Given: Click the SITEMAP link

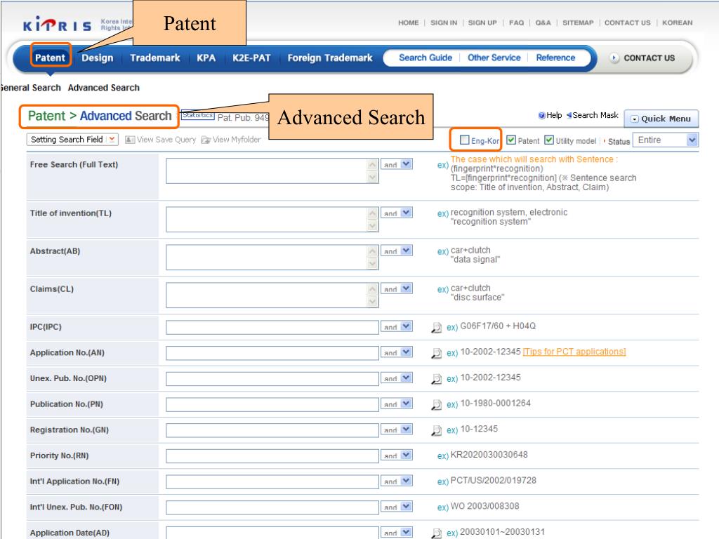Looking at the screenshot, I should pos(578,22).
